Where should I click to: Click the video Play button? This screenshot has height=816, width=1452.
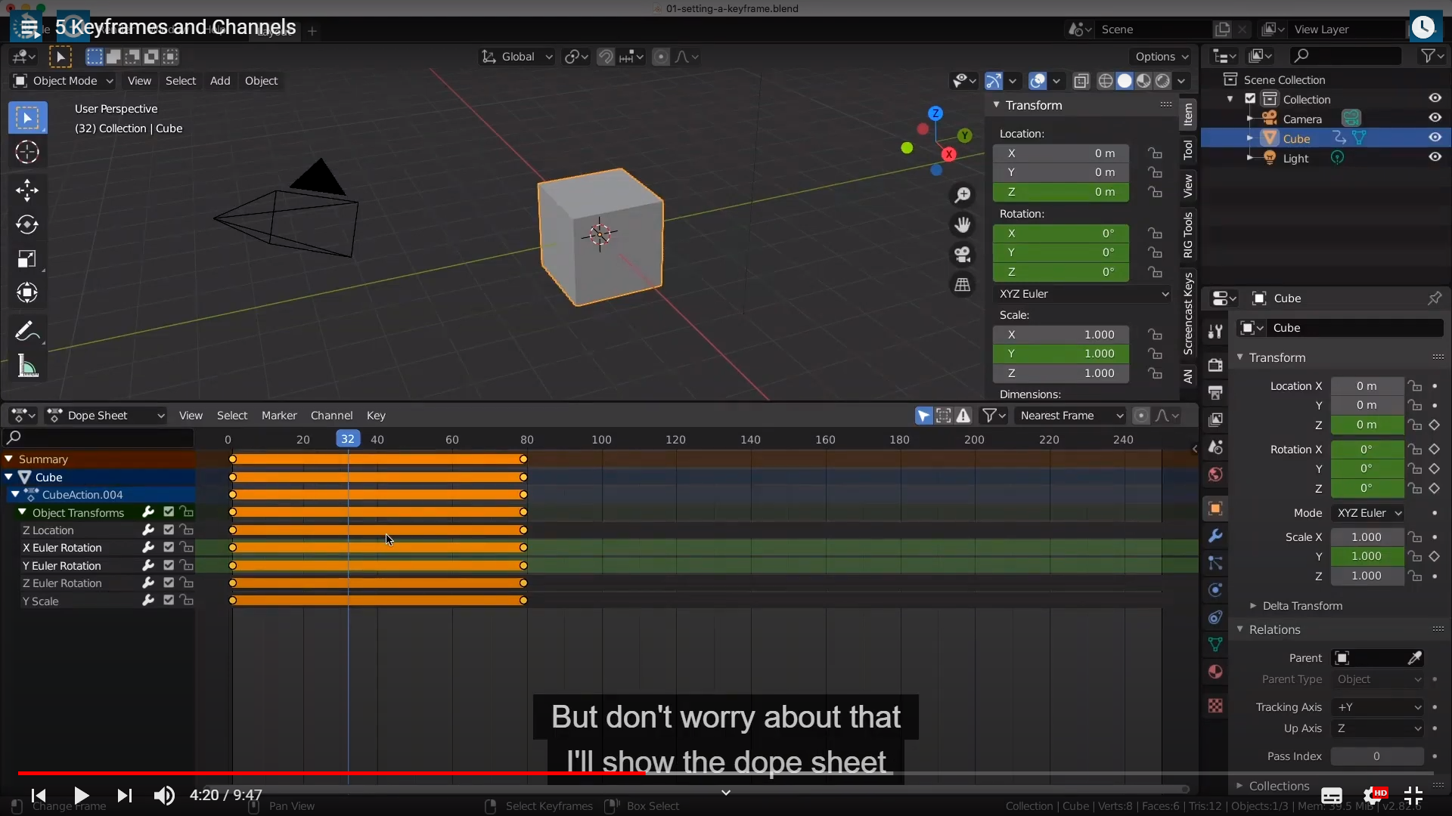point(81,795)
